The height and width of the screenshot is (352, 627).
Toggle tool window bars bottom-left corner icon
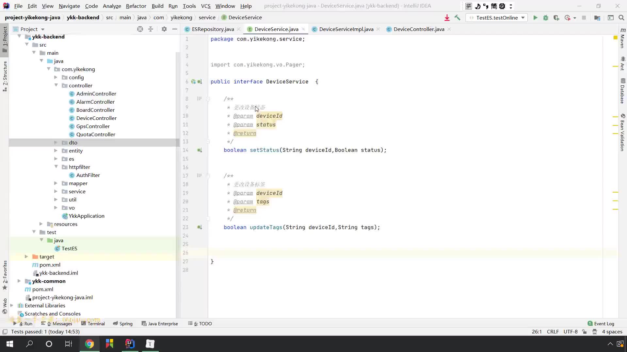point(5,332)
